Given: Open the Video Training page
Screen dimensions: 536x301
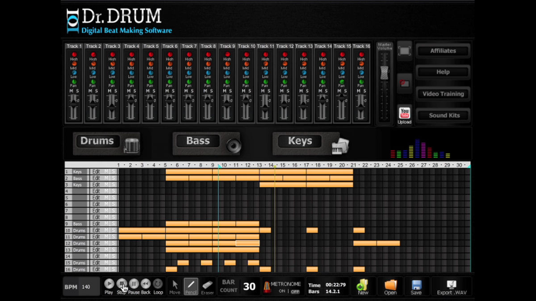Looking at the screenshot, I should click(443, 94).
